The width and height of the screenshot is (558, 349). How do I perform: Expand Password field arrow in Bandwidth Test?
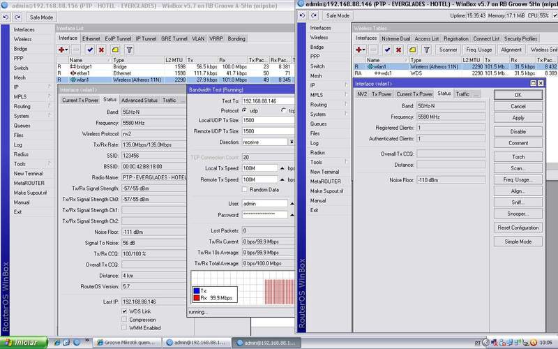tap(292, 215)
